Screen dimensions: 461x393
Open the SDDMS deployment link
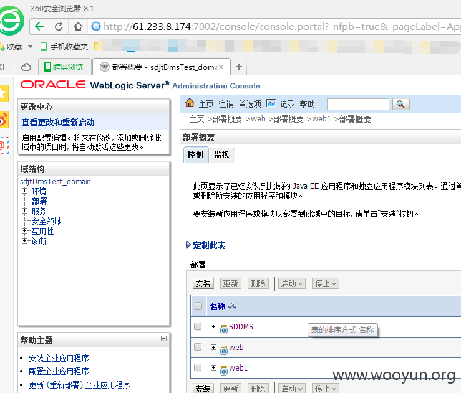pyautogui.click(x=241, y=326)
